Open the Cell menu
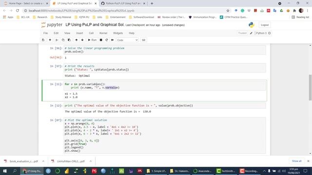This screenshot has width=312, height=175. tap(91, 33)
